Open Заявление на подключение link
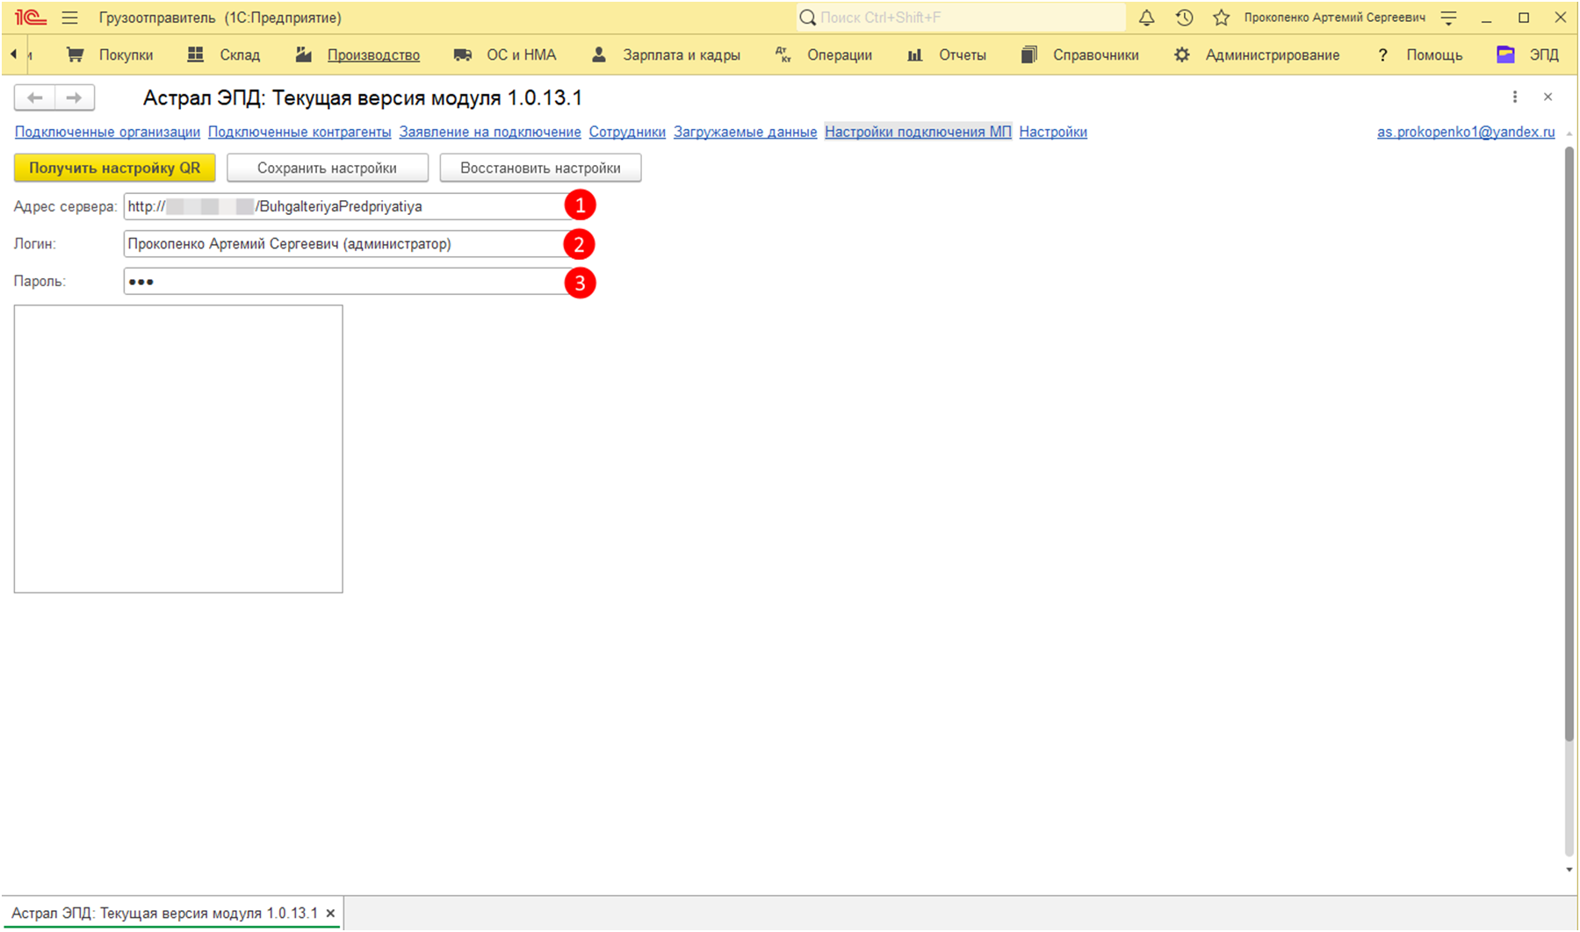Image resolution: width=1580 pixels, height=932 pixels. click(x=490, y=132)
